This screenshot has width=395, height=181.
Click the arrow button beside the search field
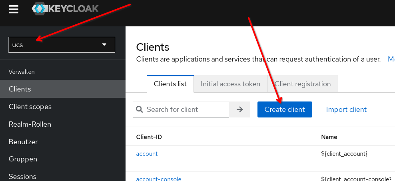(239, 109)
